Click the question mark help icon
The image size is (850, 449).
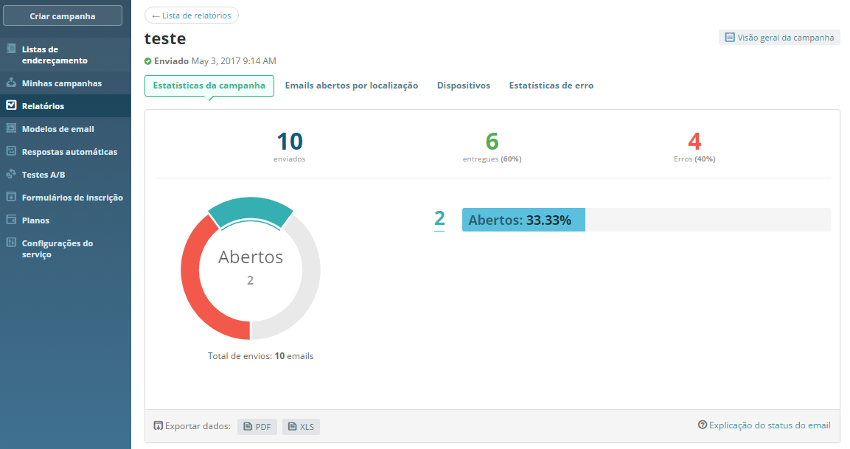coord(703,425)
